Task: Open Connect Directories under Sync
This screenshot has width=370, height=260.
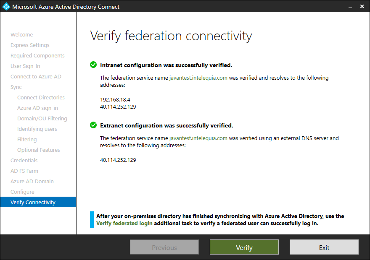Action: pyautogui.click(x=41, y=97)
